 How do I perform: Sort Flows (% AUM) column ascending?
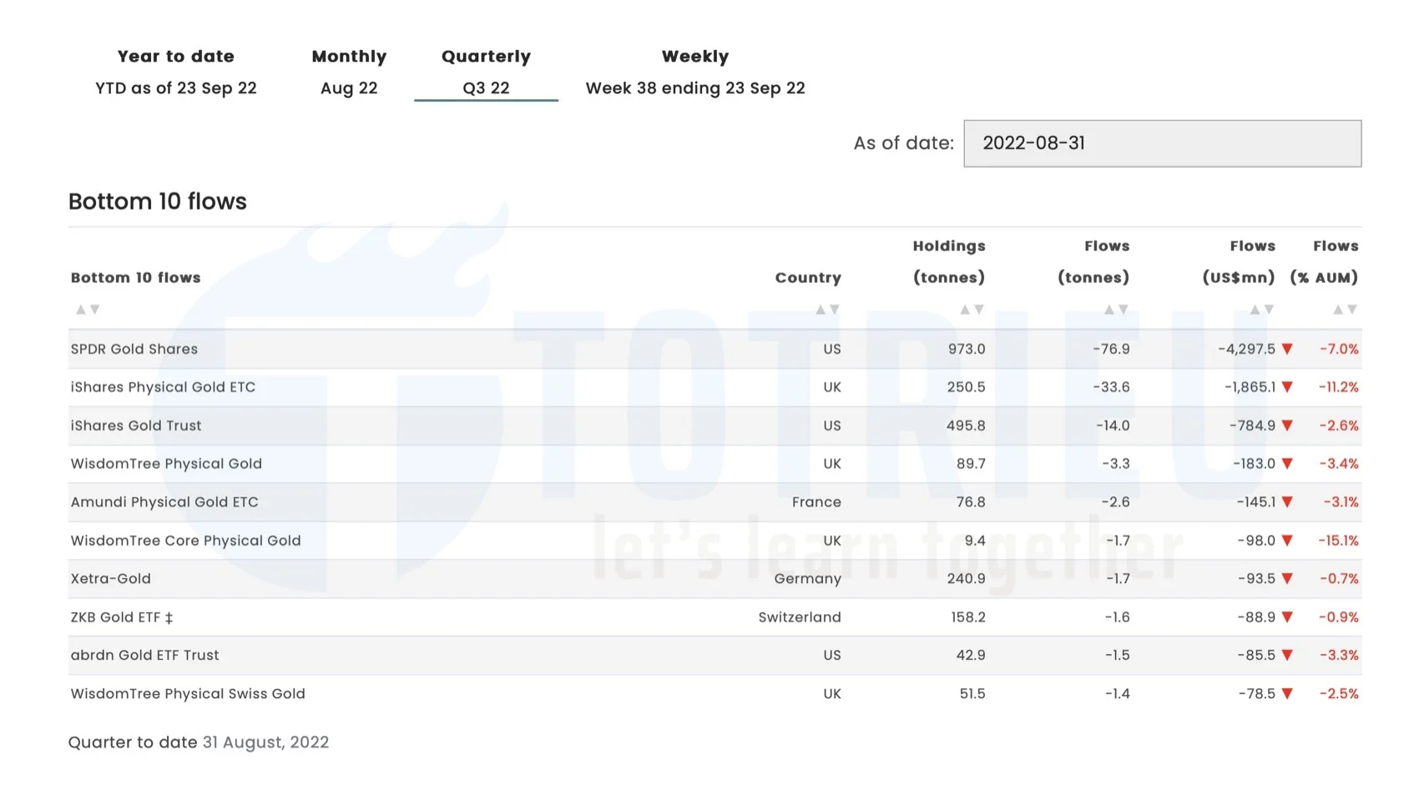pos(1338,309)
